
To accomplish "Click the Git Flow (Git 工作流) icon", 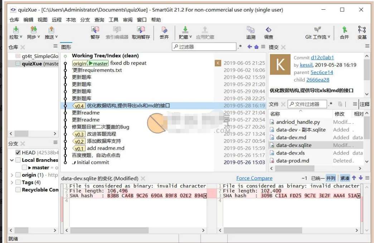I will coord(317,30).
